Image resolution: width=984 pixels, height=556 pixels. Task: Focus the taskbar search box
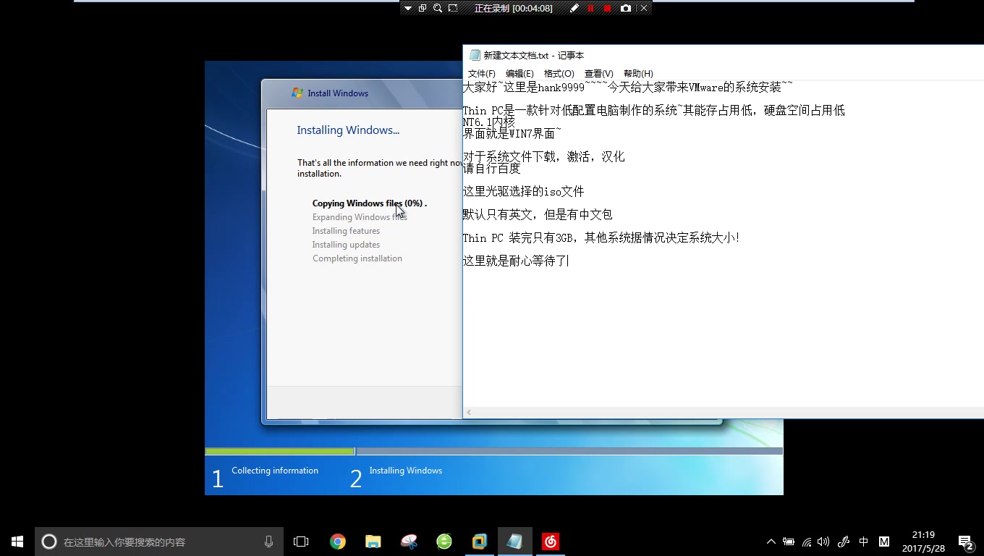coord(159,542)
